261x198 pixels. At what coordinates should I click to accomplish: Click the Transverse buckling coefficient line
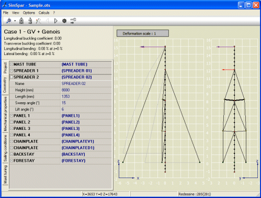[x=32, y=43]
